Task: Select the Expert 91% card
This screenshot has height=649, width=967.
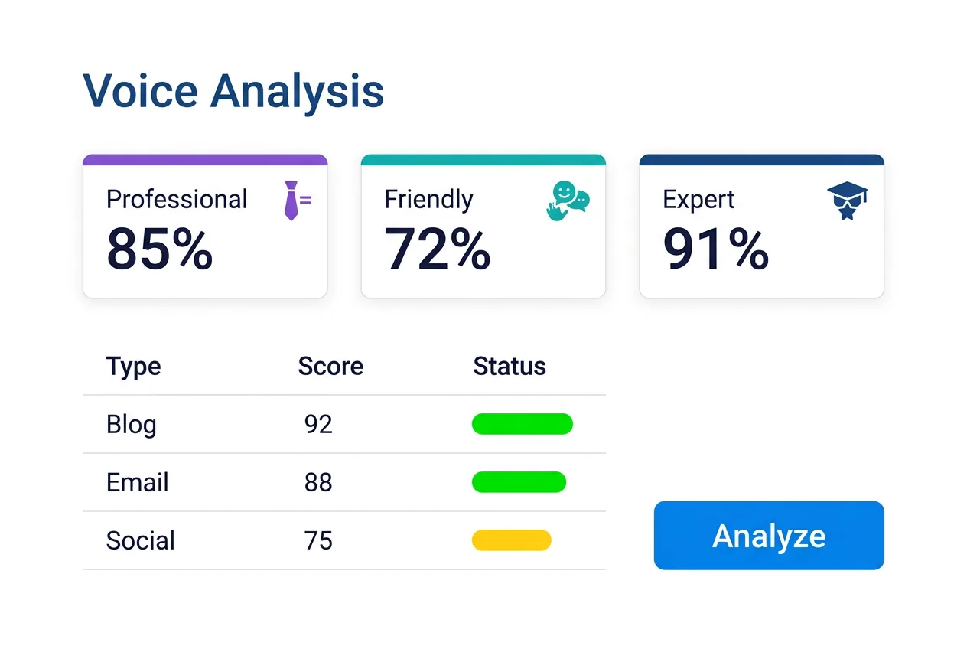Action: [x=762, y=230]
